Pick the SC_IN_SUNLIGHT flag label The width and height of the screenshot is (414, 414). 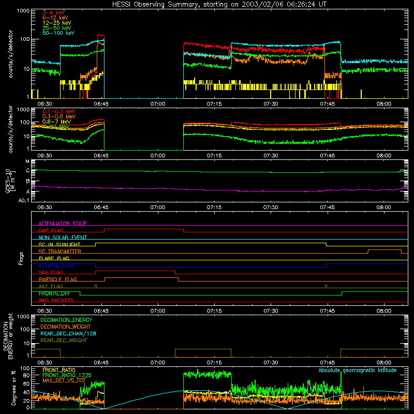click(60, 244)
